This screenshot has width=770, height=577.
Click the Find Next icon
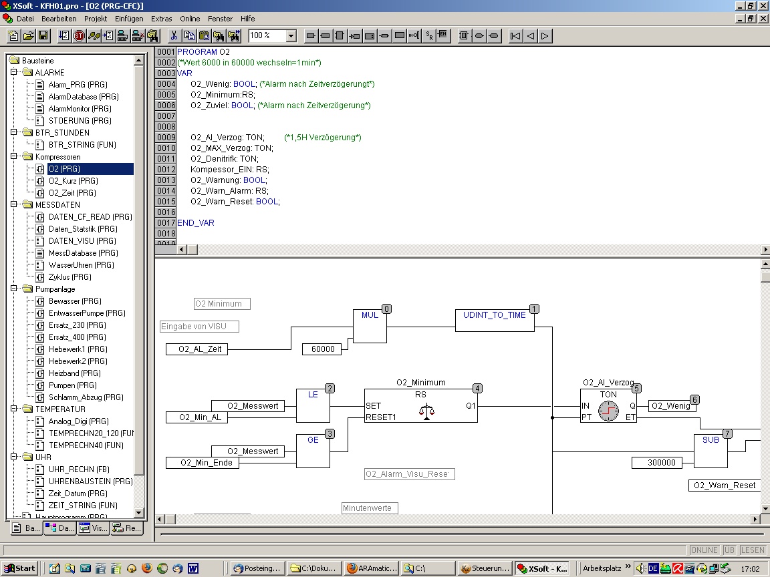(234, 36)
